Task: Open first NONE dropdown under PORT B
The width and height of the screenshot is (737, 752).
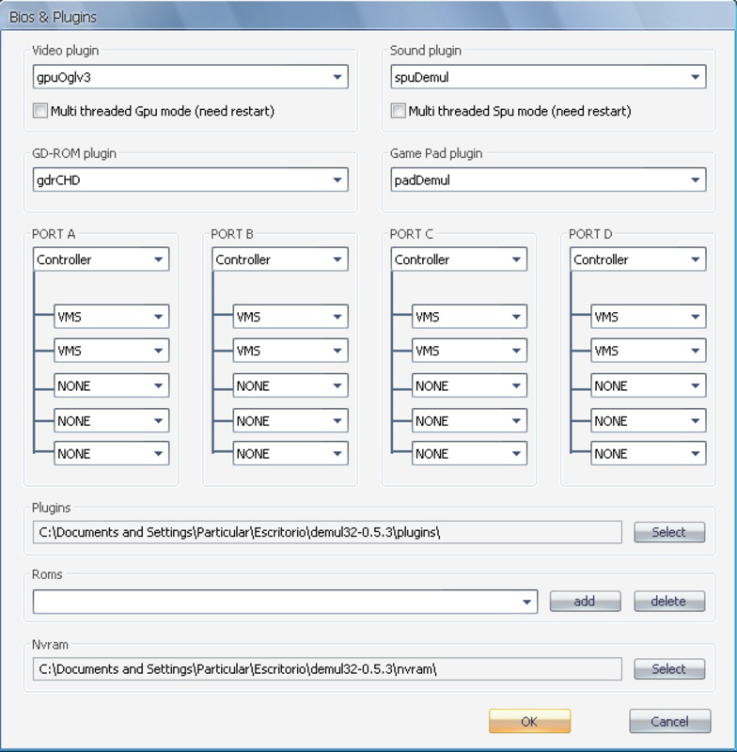Action: (x=290, y=385)
